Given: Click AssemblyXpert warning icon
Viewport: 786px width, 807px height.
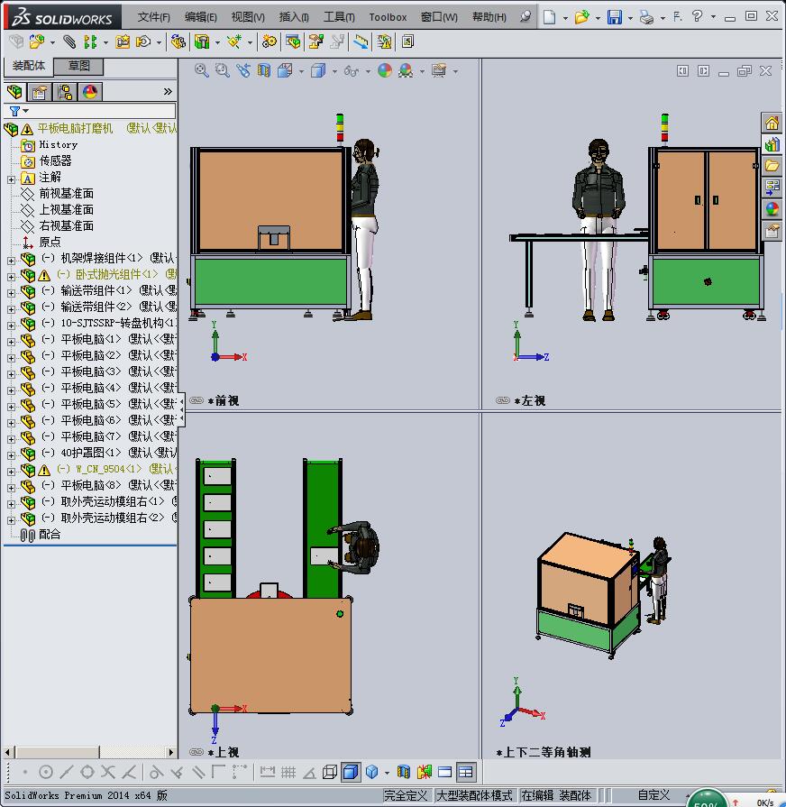Looking at the screenshot, I should tap(384, 41).
